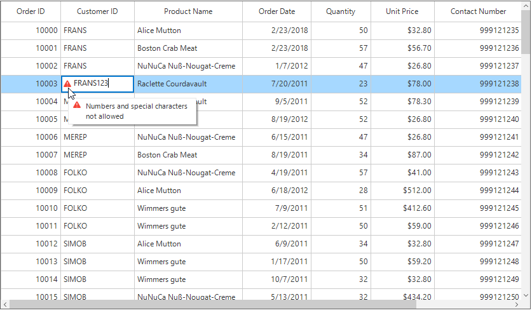Click Wimmers gute in row 10013

(x=188, y=262)
